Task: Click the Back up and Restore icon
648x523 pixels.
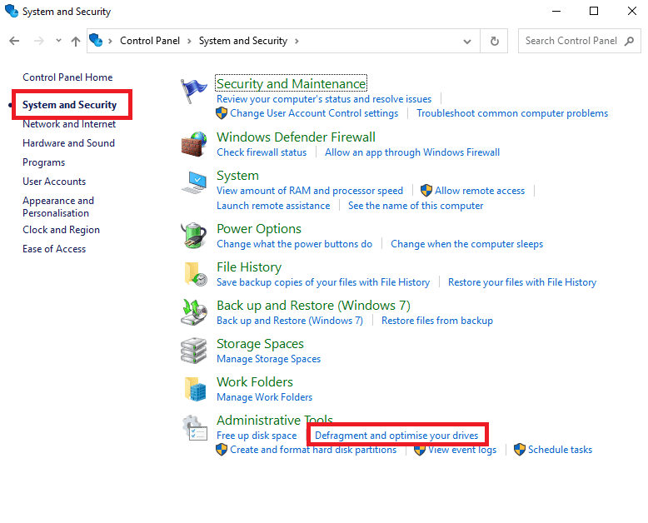Action: (194, 312)
